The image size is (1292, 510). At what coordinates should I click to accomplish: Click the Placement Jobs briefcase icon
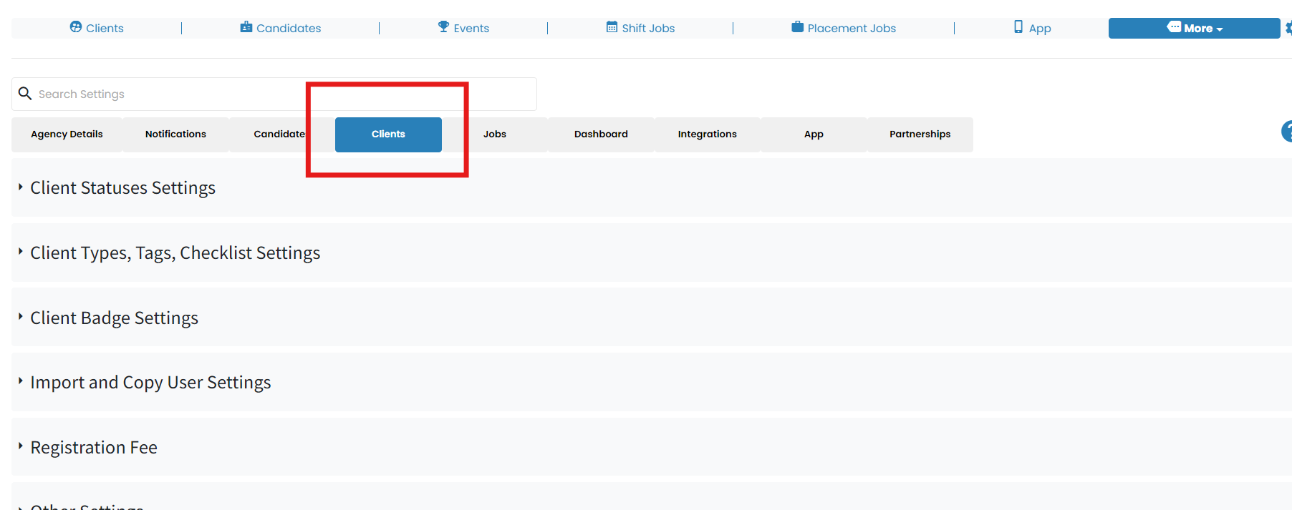coord(797,27)
